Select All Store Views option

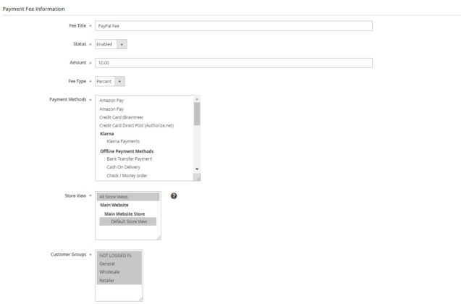pyautogui.click(x=128, y=197)
